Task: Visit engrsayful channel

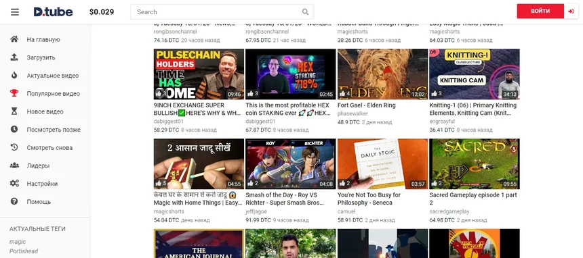Action: click(442, 122)
